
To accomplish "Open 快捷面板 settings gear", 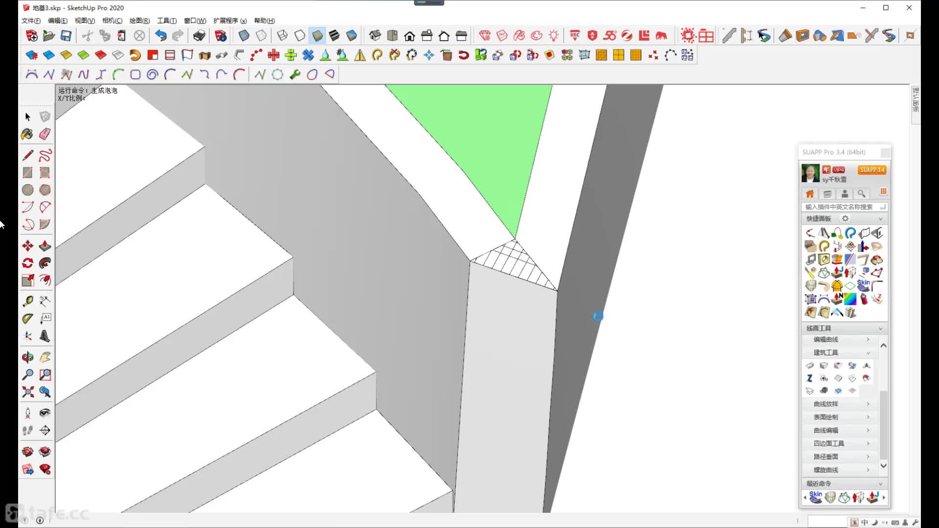I will point(845,219).
